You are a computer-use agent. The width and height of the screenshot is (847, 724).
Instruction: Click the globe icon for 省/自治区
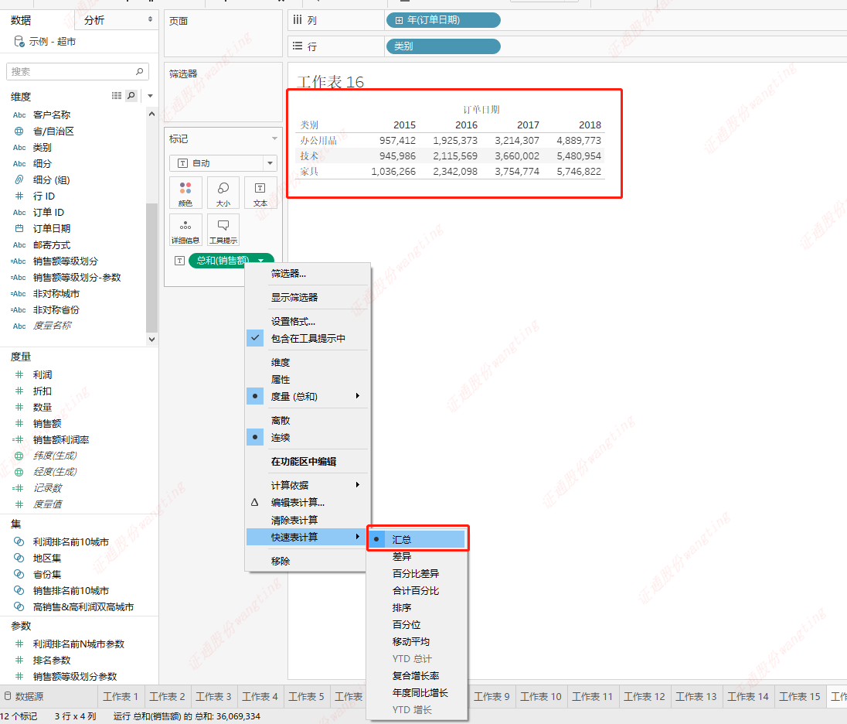pos(19,131)
